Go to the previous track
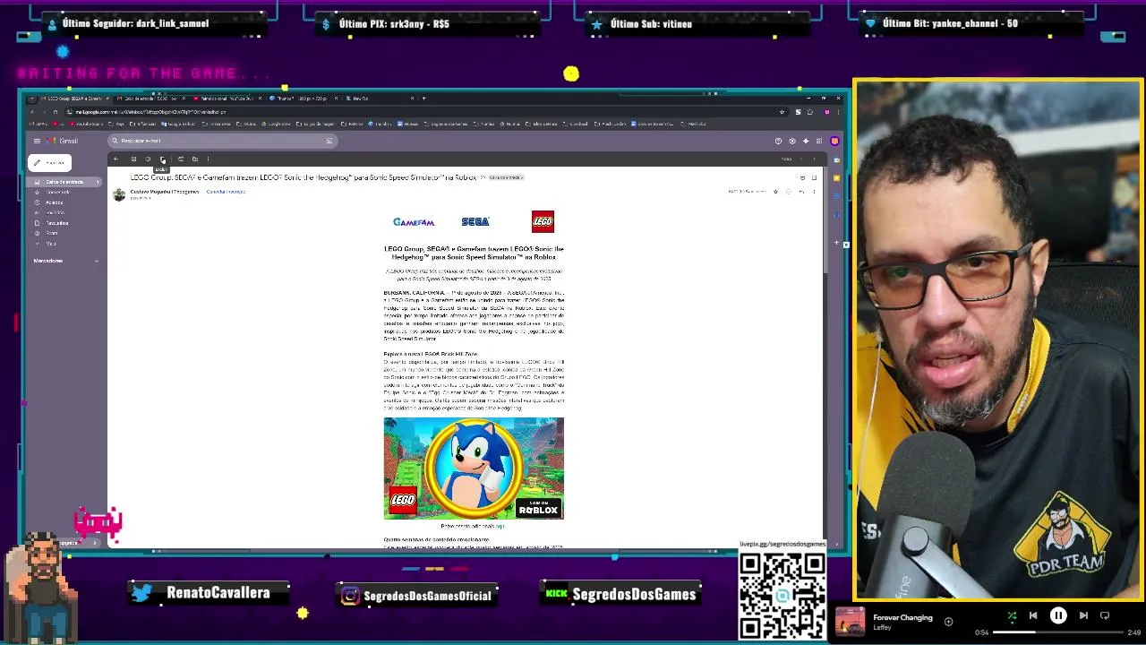This screenshot has width=1146, height=645. coord(1033,615)
